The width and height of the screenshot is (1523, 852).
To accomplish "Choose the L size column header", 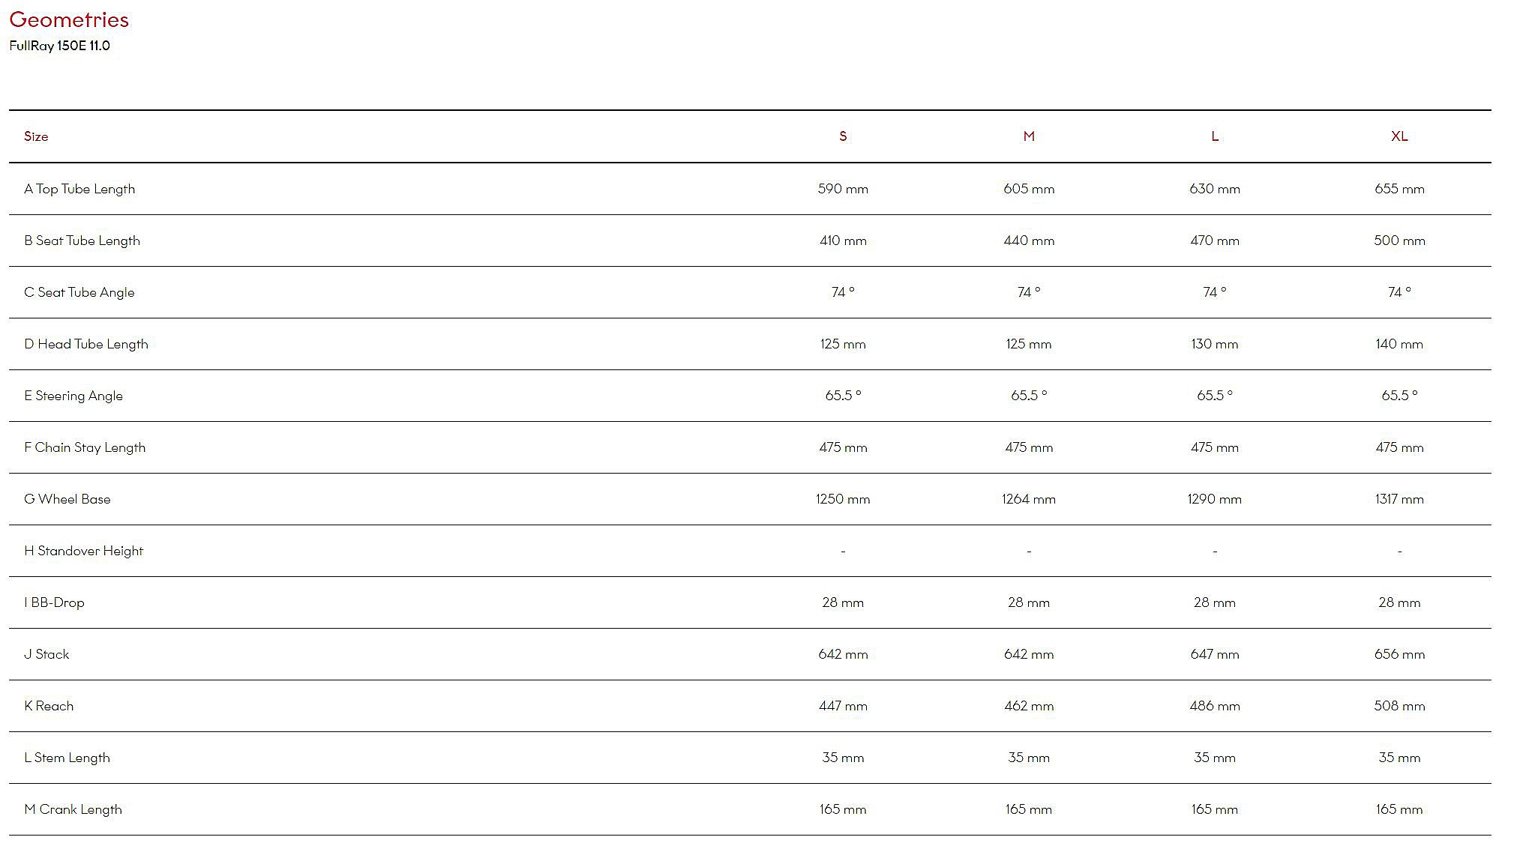I will click(1215, 136).
